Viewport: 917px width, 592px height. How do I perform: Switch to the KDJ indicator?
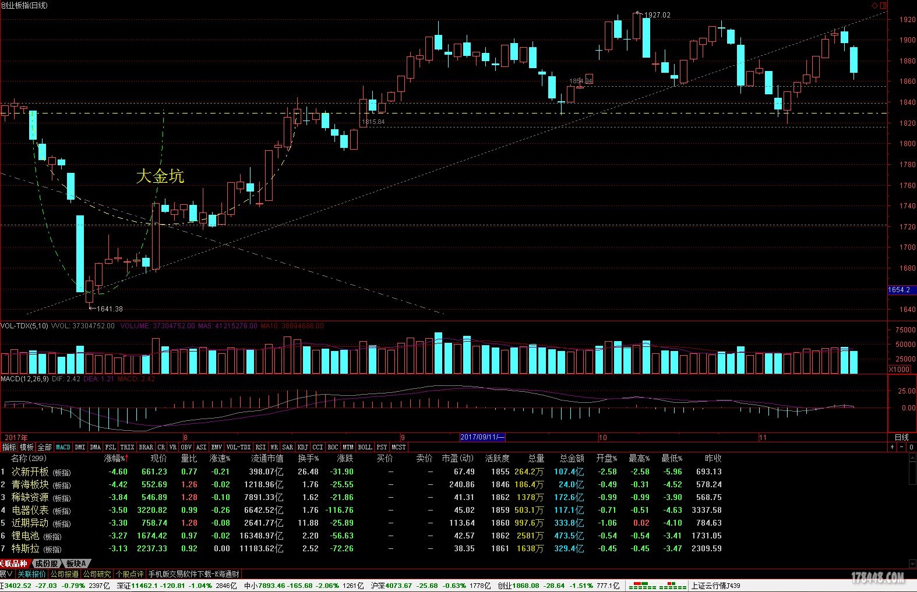302,447
